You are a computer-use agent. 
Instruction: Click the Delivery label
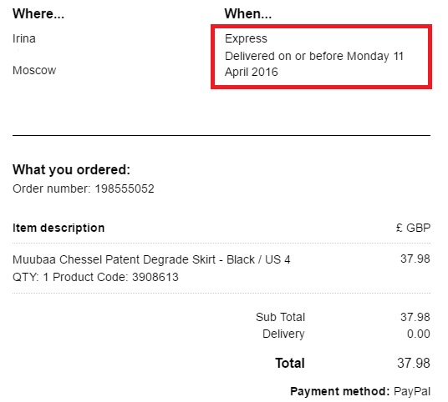(x=283, y=334)
